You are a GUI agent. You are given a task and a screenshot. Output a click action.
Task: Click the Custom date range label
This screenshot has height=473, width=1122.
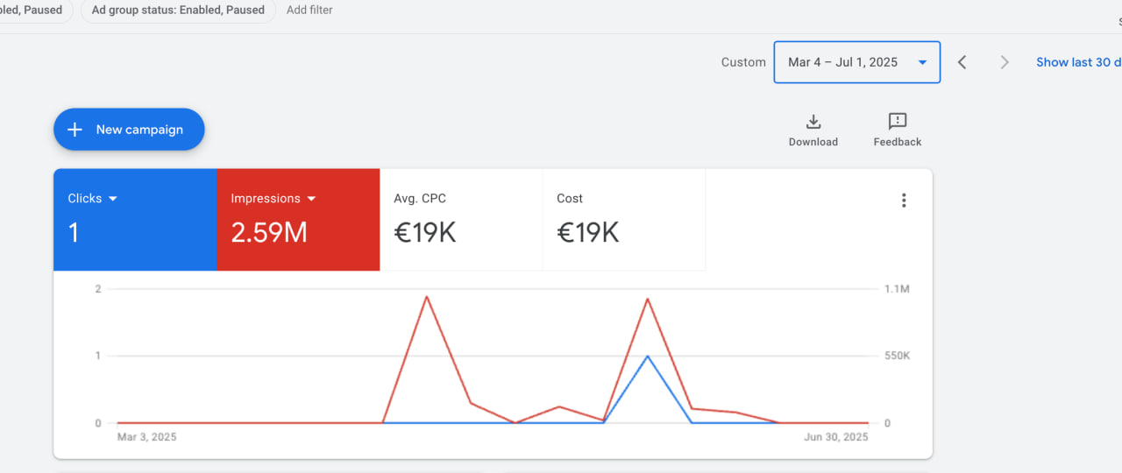pos(743,62)
